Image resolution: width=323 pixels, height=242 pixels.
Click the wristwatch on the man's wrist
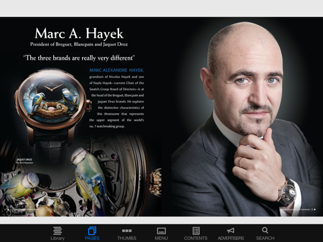click(287, 191)
